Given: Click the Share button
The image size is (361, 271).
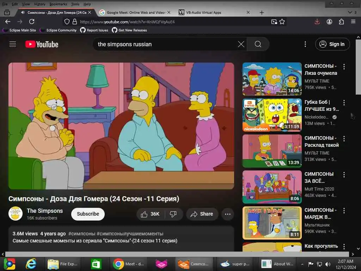Looking at the screenshot, I should tap(202, 214).
